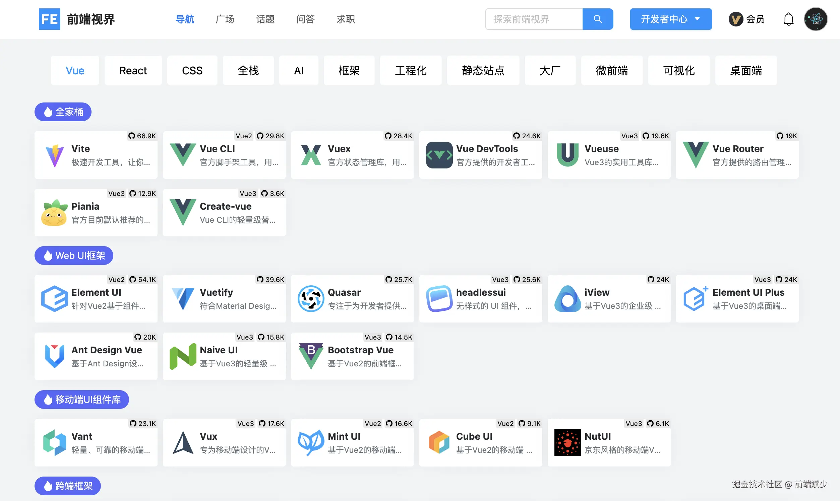Switch to the React category tab
The height and width of the screenshot is (501, 840).
click(133, 71)
